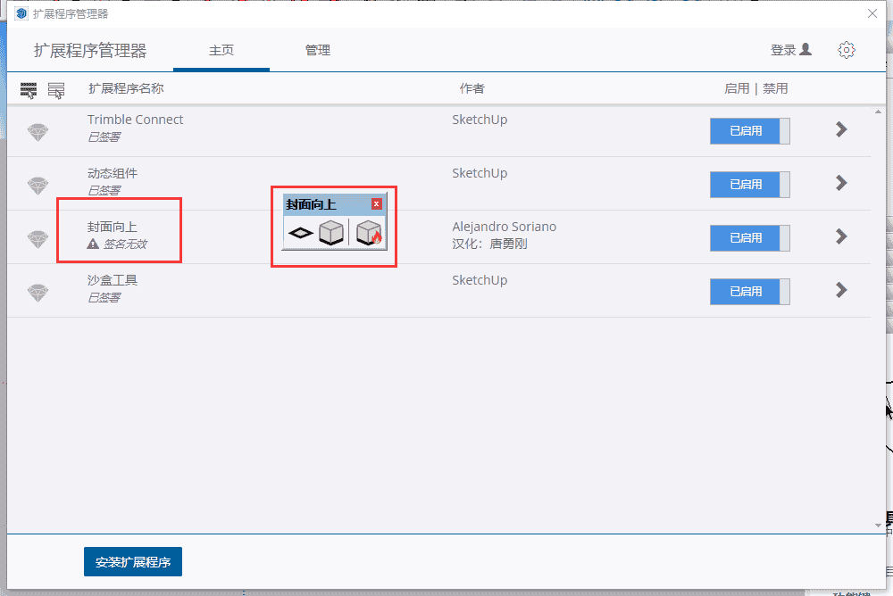Close the 扩展程序管理器 window

coord(872,13)
